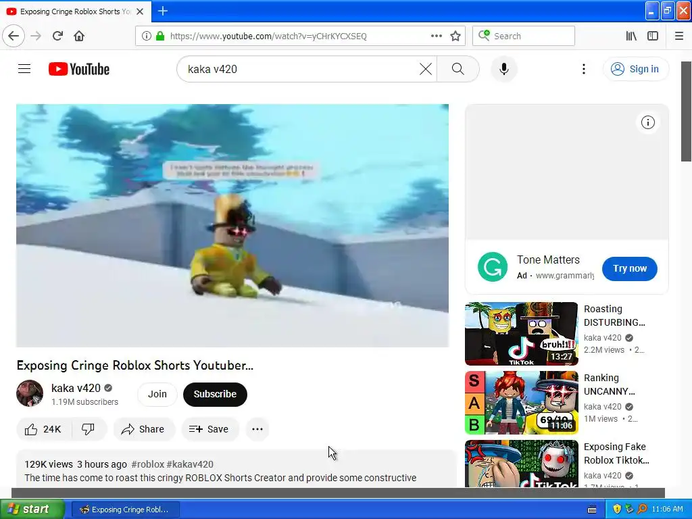Reload the current page
The height and width of the screenshot is (519, 692).
(x=57, y=36)
